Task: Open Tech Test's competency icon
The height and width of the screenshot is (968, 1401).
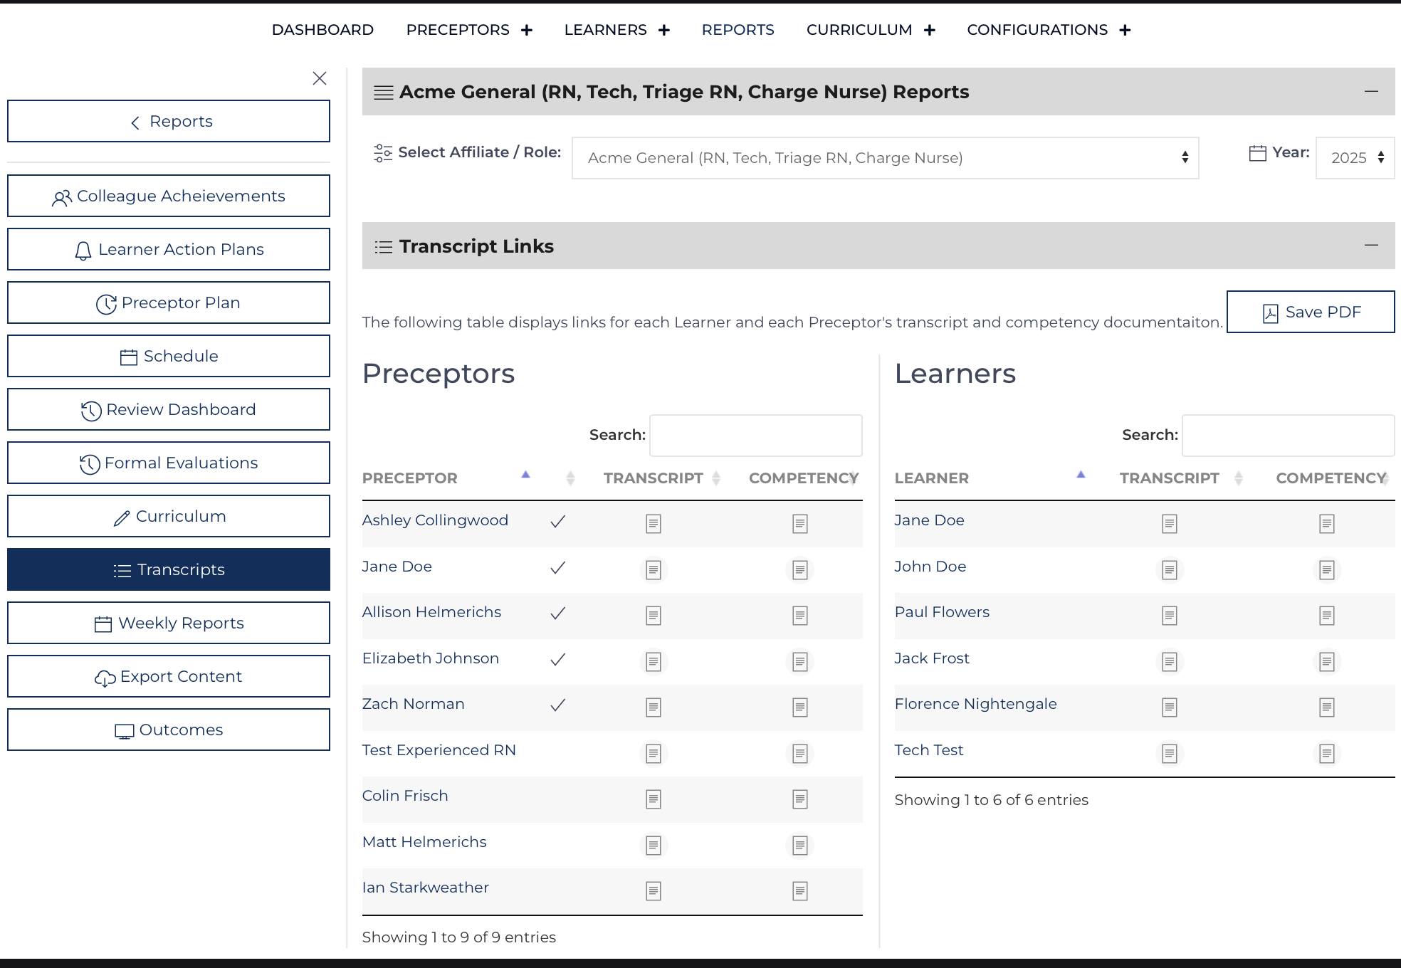Action: coord(1326,754)
